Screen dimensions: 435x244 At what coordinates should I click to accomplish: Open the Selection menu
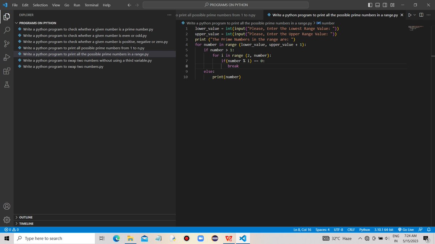pos(40,5)
